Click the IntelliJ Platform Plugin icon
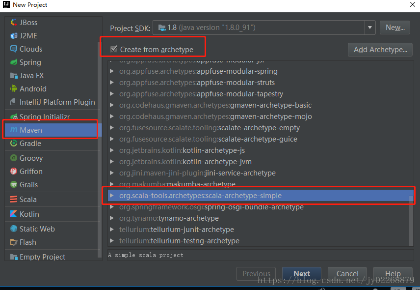The height and width of the screenshot is (290, 420). point(14,102)
